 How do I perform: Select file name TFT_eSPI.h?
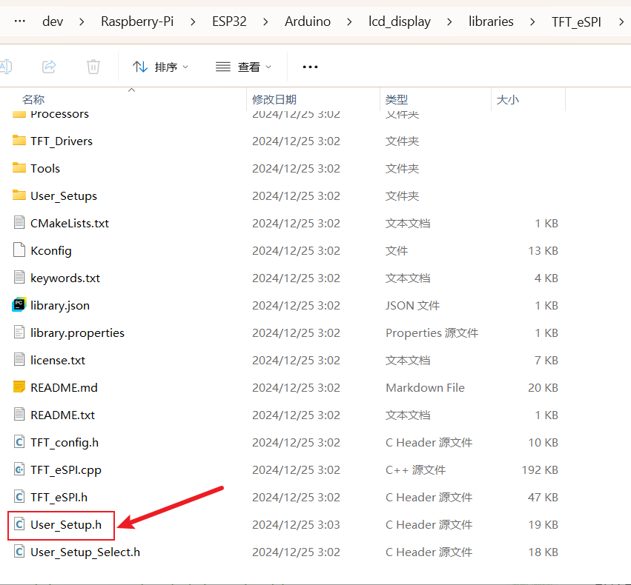point(59,498)
